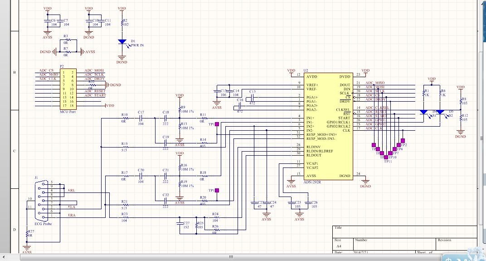Select test point TP2 pad
The width and height of the screenshot is (486, 261).
(x=403, y=141)
